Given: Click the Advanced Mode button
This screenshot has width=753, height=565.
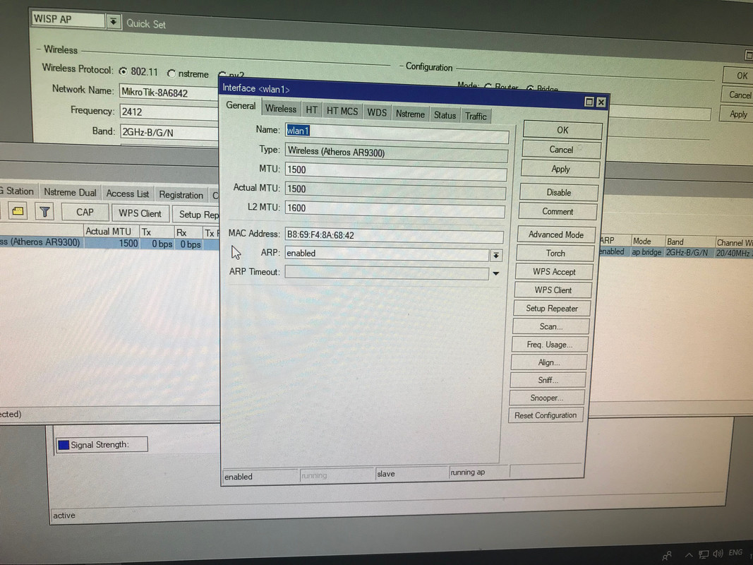Looking at the screenshot, I should pyautogui.click(x=556, y=234).
